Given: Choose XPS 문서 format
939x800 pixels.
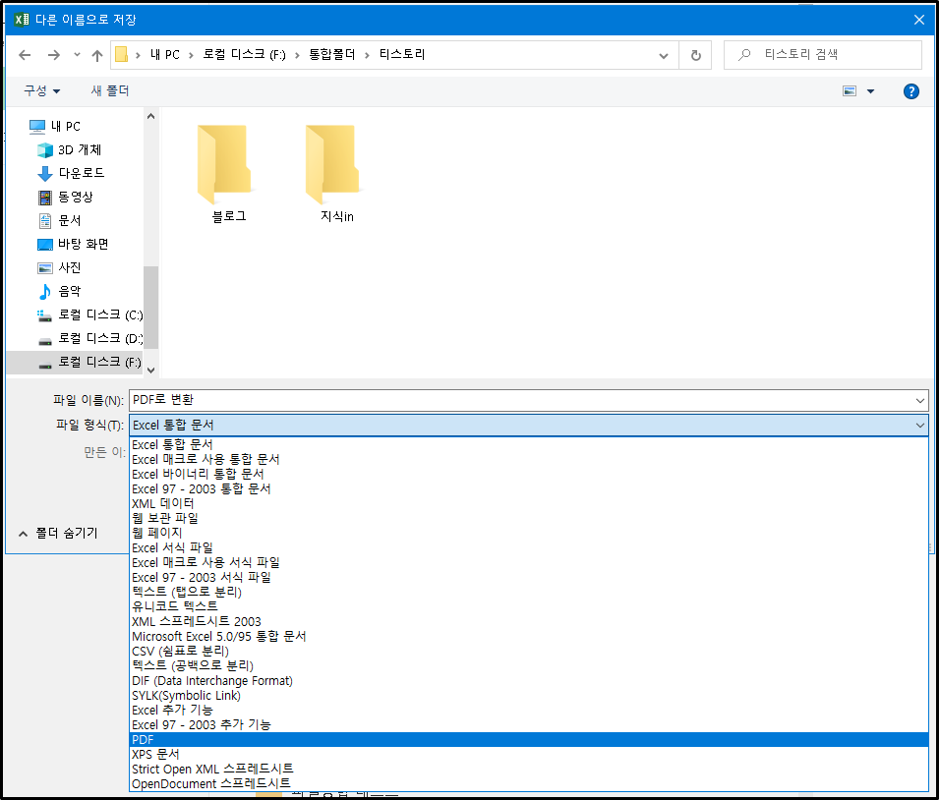Looking at the screenshot, I should coord(529,755).
